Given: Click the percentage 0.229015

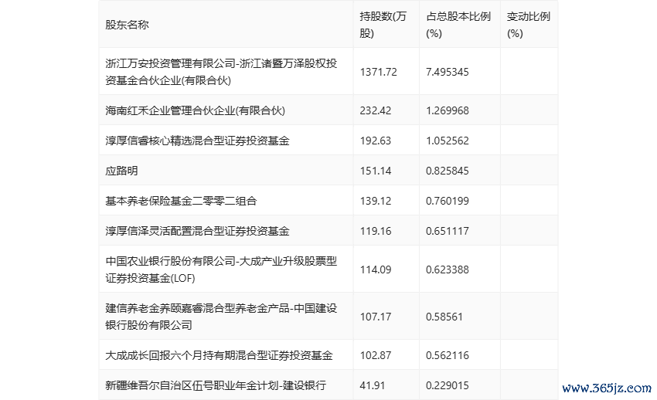Looking at the screenshot, I should (447, 385).
